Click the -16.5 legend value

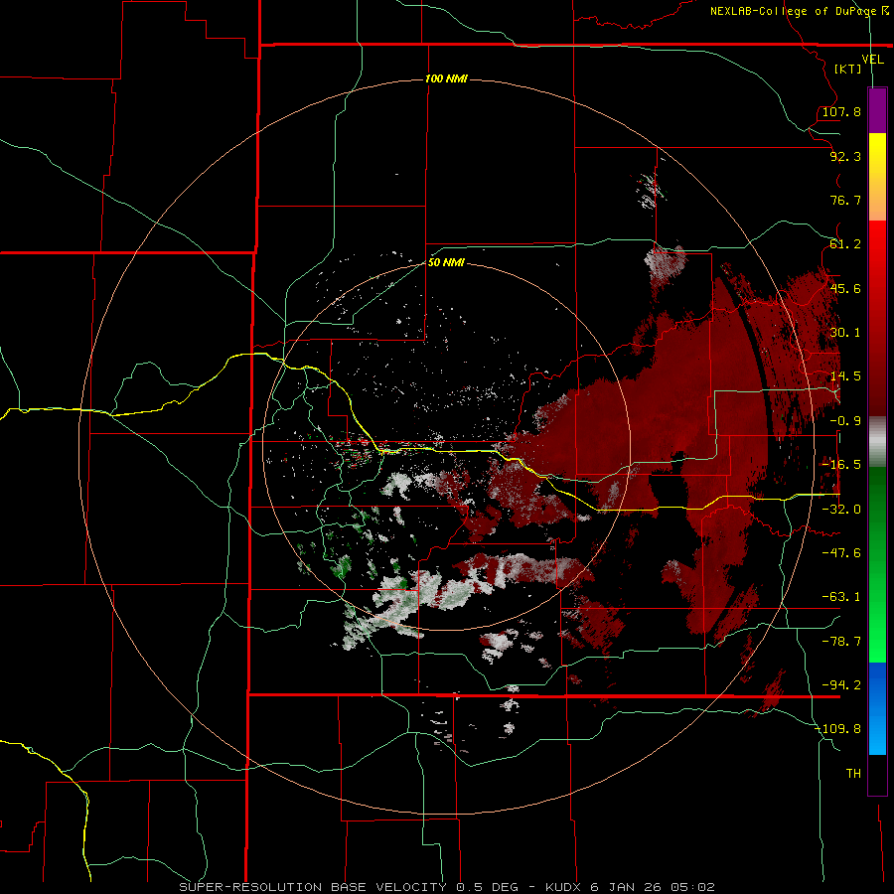coord(841,465)
